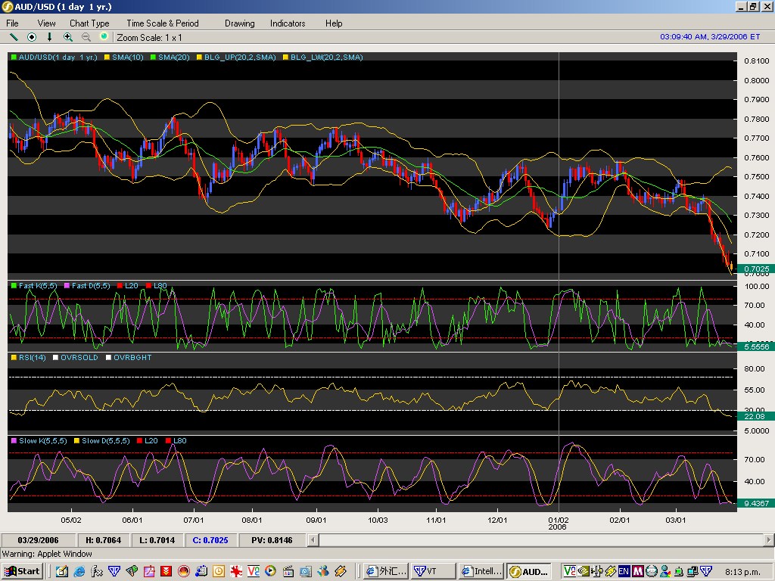Open the File menu
Image resolution: width=775 pixels, height=581 pixels.
12,23
